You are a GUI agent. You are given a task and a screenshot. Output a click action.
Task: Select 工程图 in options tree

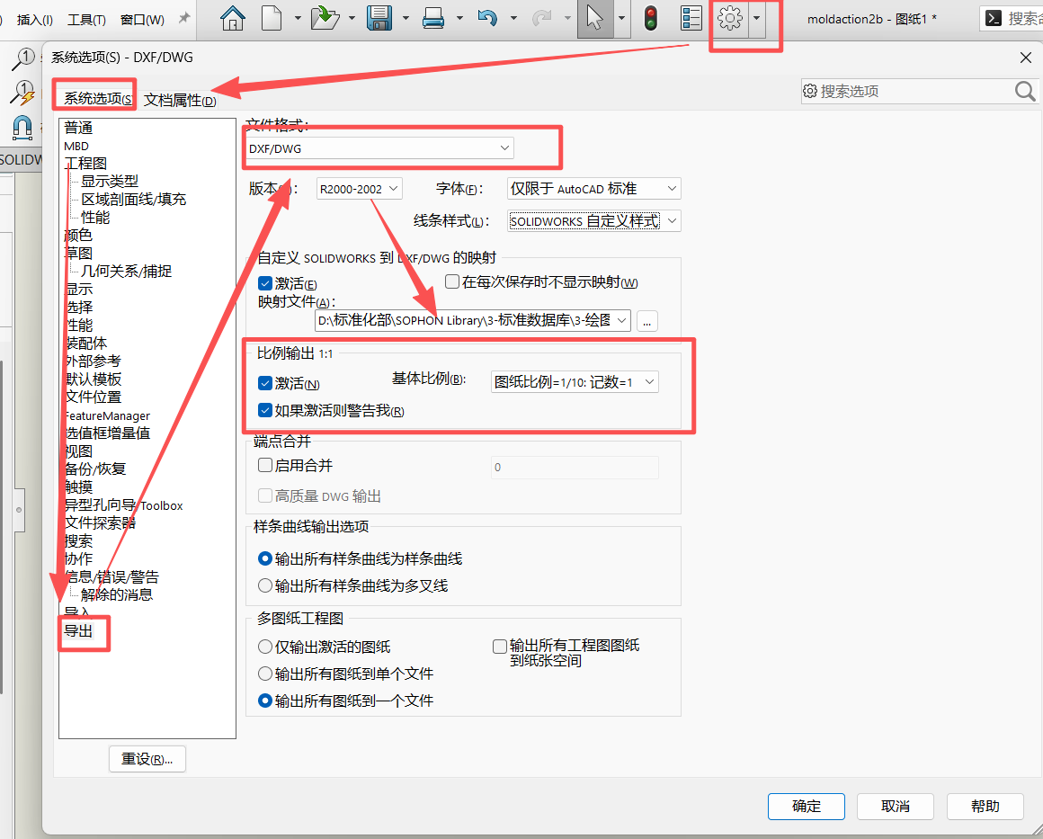tap(85, 164)
